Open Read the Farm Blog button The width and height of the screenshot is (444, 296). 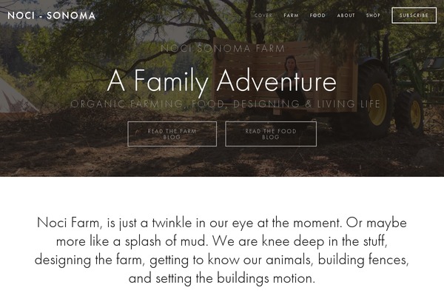tap(172, 134)
